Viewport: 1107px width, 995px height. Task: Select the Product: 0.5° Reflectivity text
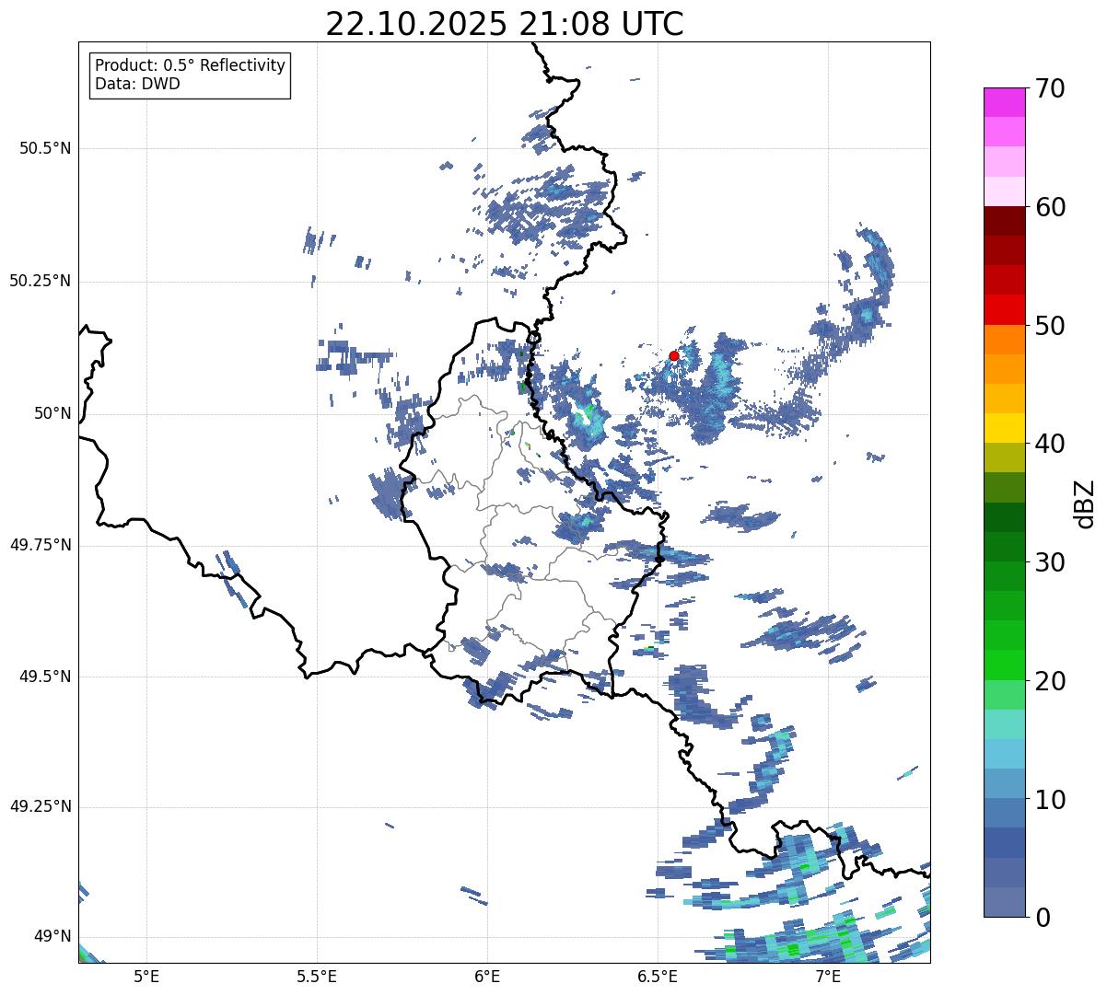pos(190,65)
